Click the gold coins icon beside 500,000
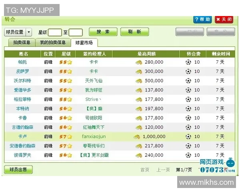This screenshot has height=192, width=240. (139, 81)
